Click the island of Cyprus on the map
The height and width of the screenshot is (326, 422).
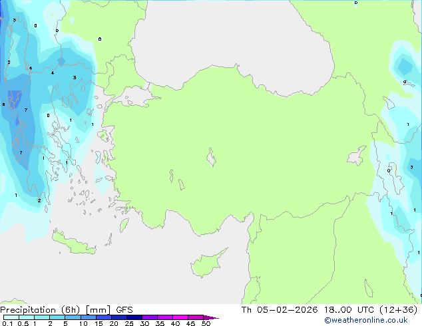point(206,264)
